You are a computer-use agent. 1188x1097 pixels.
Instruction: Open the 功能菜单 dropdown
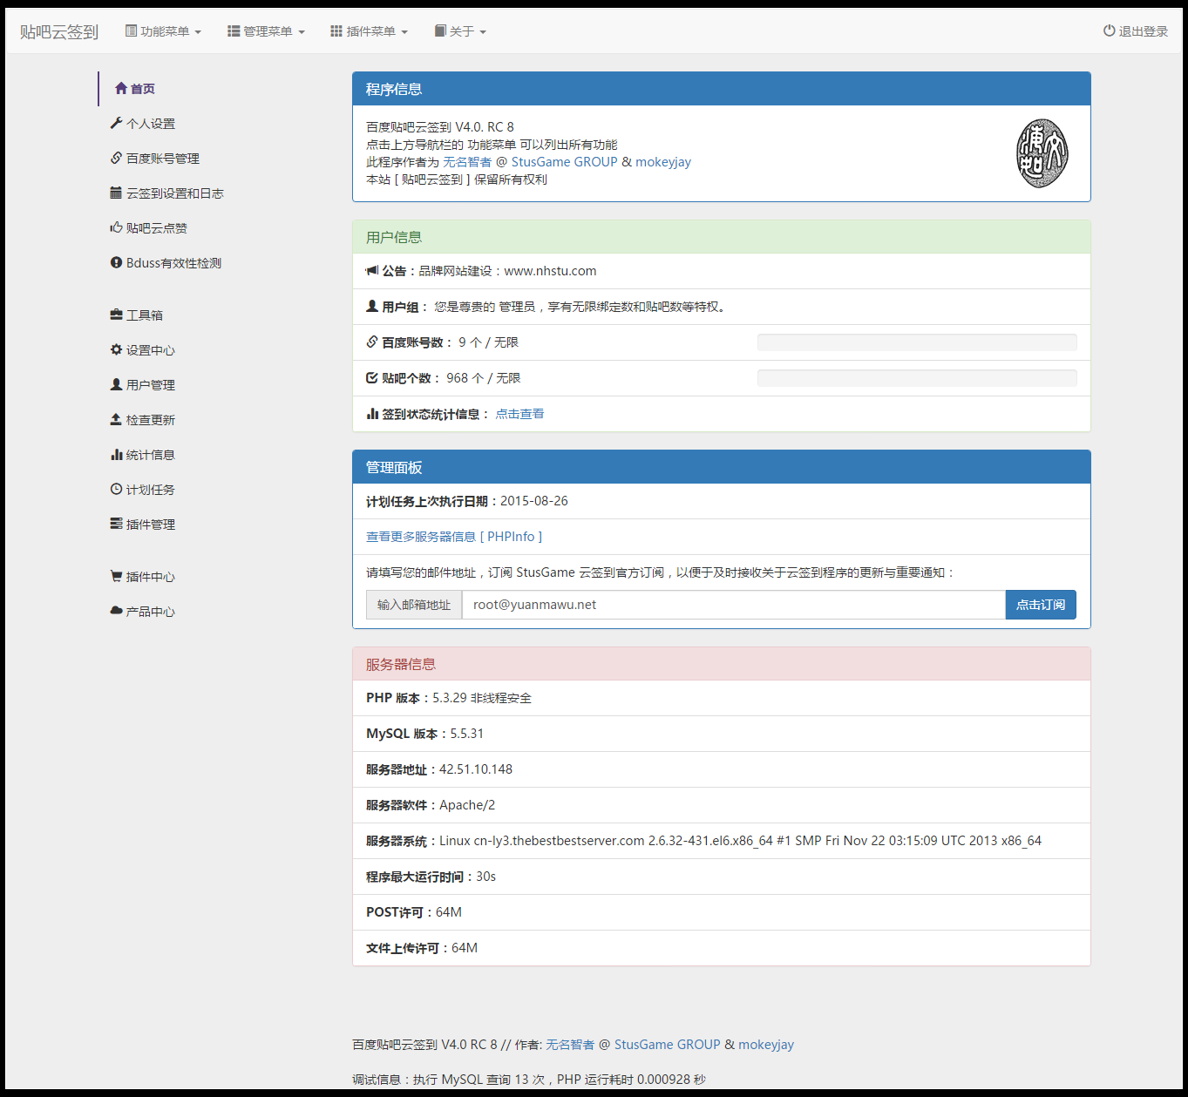coord(163,31)
